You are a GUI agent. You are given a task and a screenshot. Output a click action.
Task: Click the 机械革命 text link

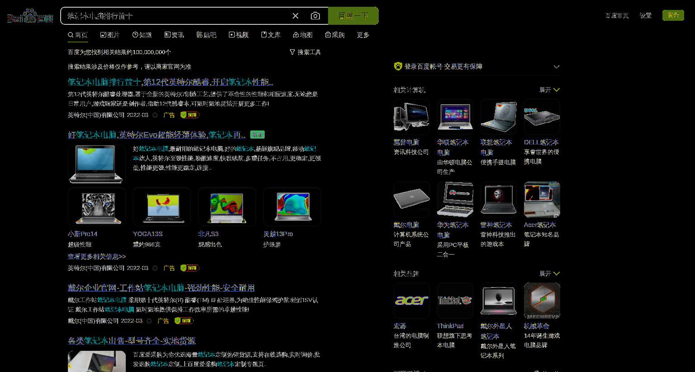coord(537,326)
